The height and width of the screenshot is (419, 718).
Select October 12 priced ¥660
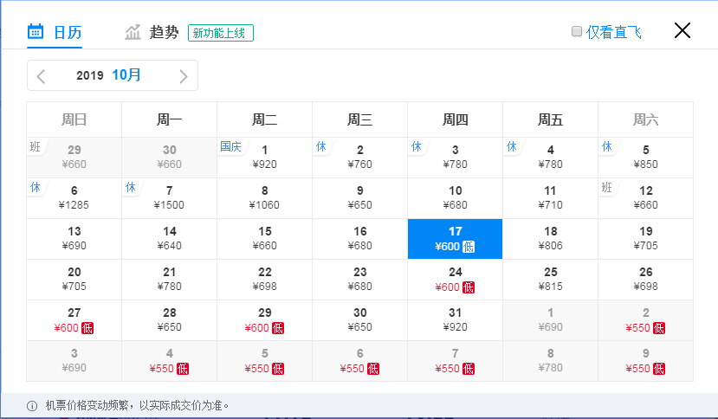click(645, 198)
